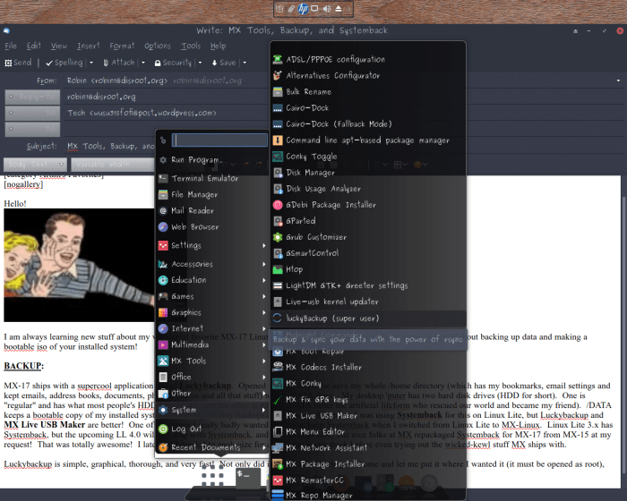This screenshot has width=627, height=501.
Task: Open GDebi Package Installer
Action: point(368,205)
